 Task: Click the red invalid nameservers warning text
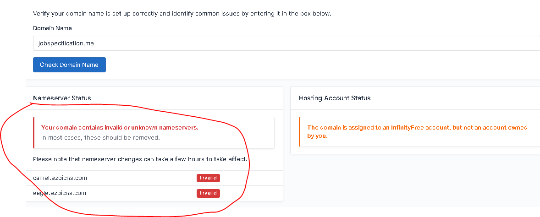click(120, 128)
